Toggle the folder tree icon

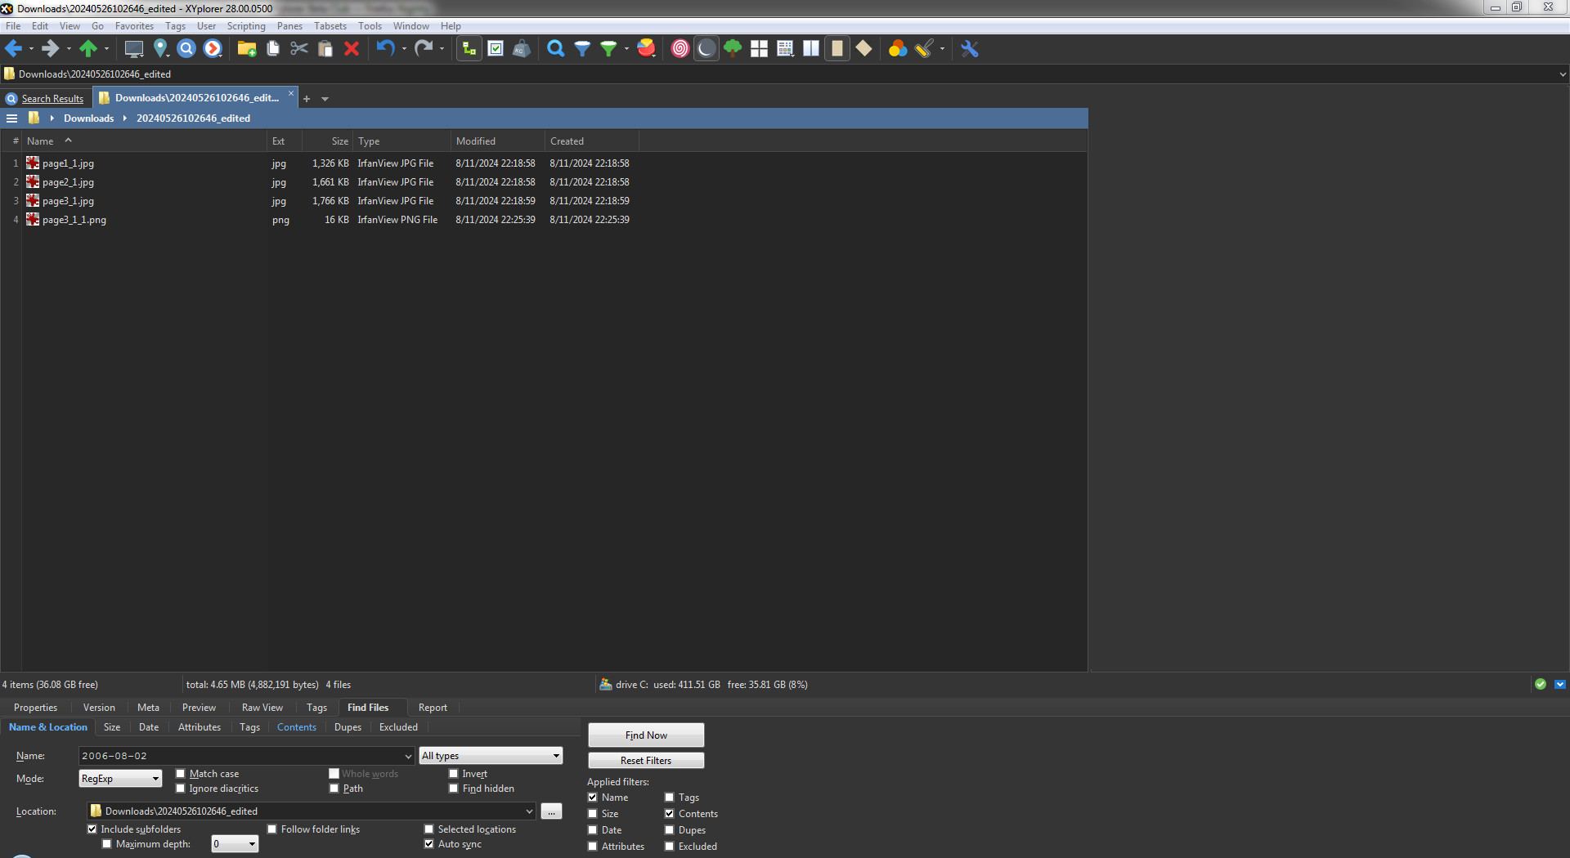tap(469, 49)
